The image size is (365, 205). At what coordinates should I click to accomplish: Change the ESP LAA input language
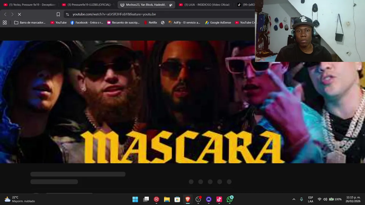[311, 199]
